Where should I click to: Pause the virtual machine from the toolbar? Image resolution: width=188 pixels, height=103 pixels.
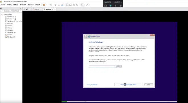pos(44,5)
